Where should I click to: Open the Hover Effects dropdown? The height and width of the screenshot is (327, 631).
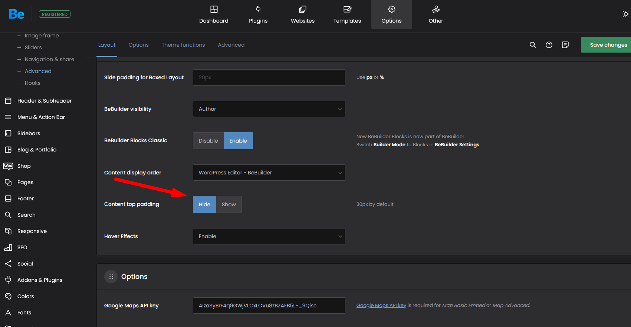click(x=269, y=236)
